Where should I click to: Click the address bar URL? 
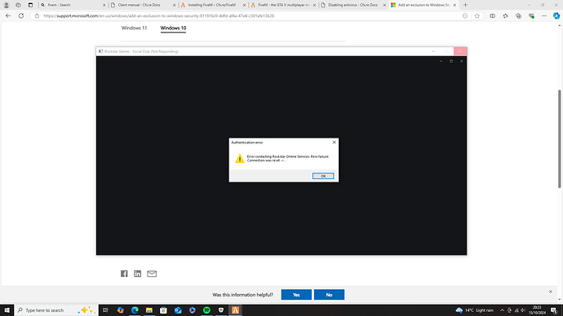[159, 15]
